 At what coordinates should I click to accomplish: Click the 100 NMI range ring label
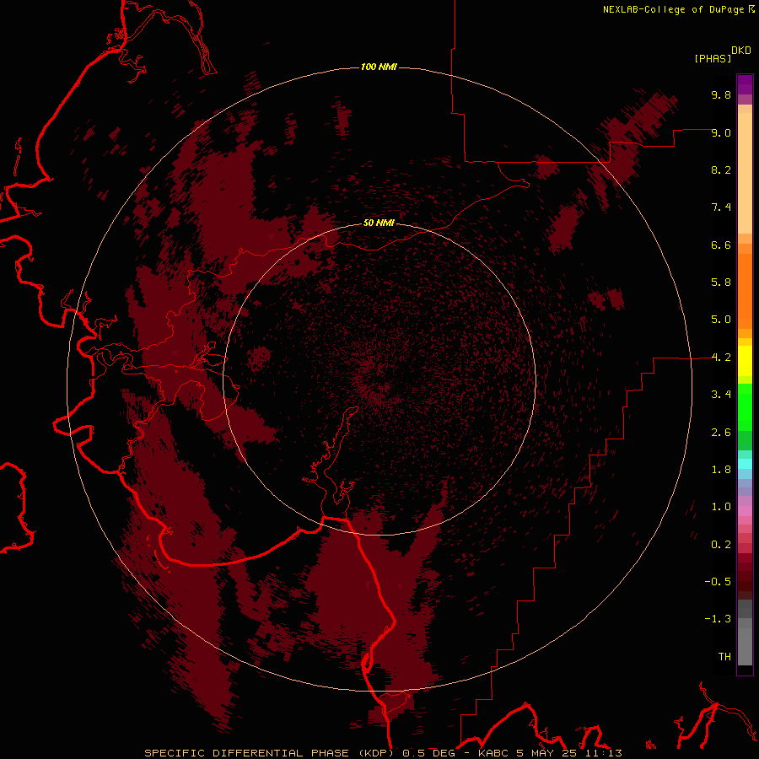tap(379, 67)
